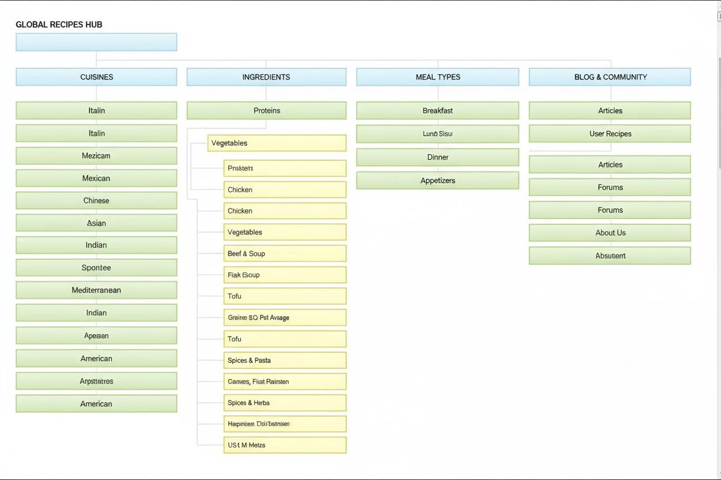Open the INGREDIENTS section node
721x480 pixels.
266,77
